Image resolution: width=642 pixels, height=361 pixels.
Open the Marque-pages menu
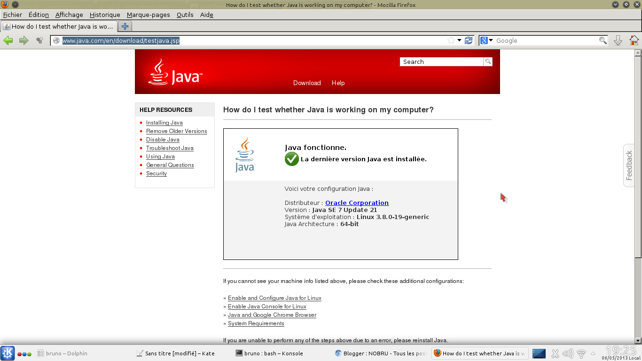click(148, 15)
